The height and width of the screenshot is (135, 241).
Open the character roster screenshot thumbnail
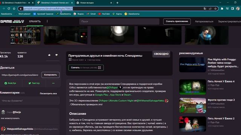pos(26,35)
